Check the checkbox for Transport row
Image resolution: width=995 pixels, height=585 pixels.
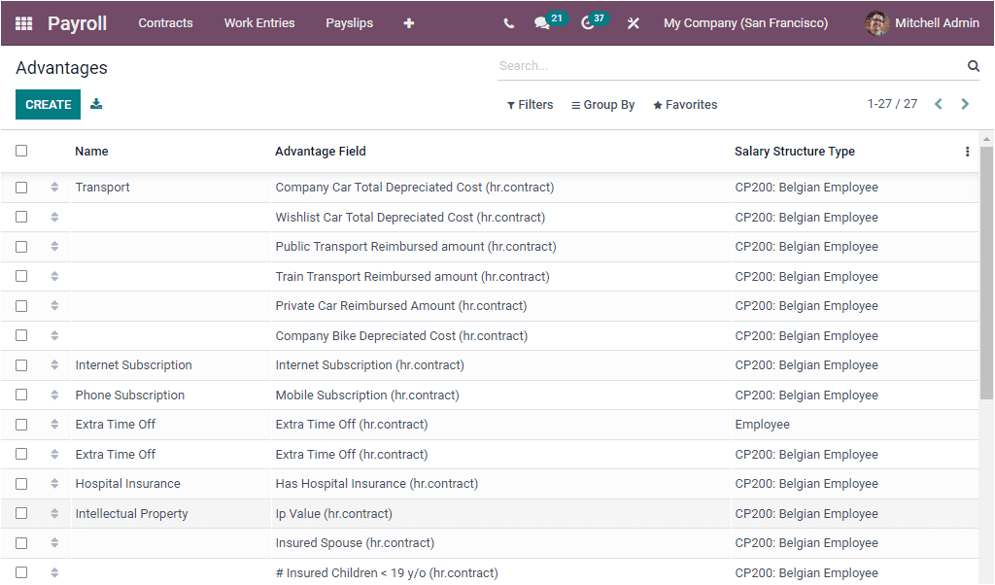pyautogui.click(x=21, y=187)
